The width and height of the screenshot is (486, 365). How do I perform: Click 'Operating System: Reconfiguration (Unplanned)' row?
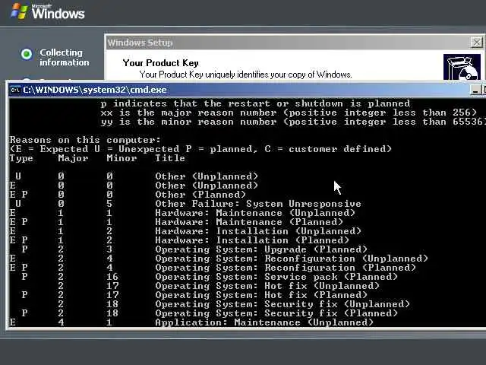[219, 259]
